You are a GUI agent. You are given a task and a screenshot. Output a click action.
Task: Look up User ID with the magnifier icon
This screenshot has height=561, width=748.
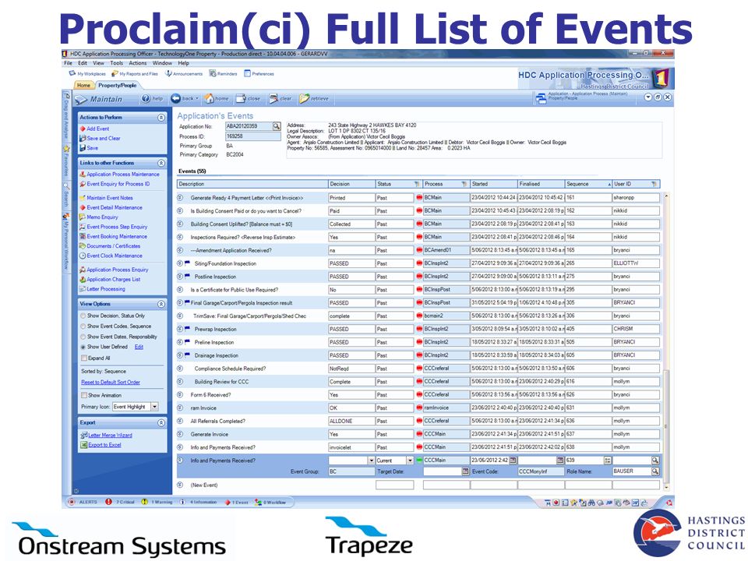[x=655, y=460]
